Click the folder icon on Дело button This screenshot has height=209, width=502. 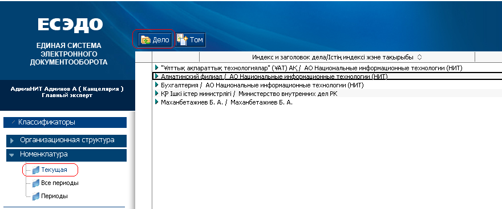(x=146, y=41)
